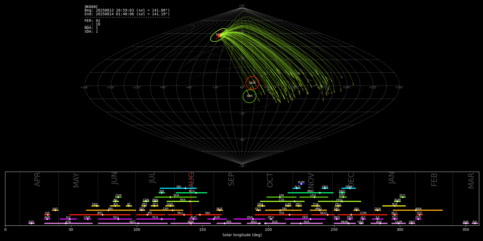Click the LYR shower label in timeline

click(47, 213)
